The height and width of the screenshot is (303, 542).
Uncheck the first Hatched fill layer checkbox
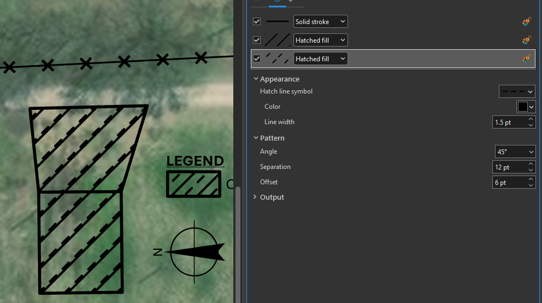257,40
